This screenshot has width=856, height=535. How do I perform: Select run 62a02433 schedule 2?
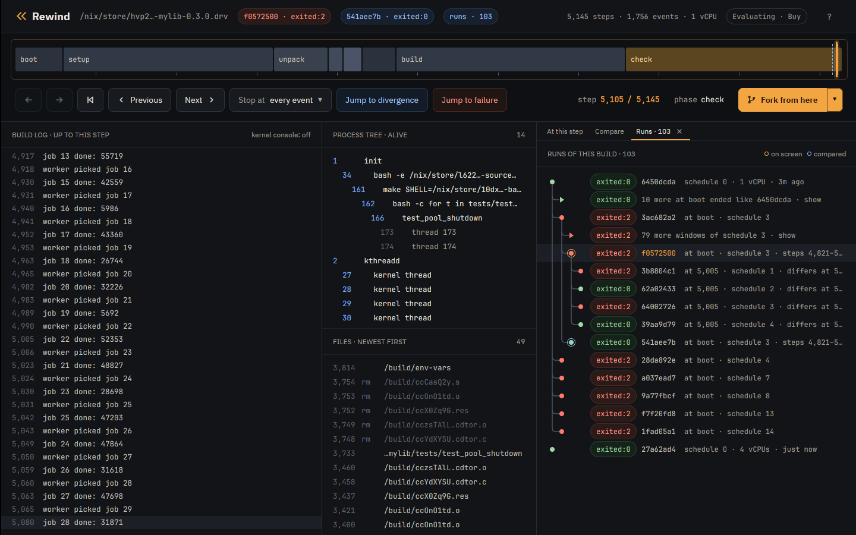(696, 289)
